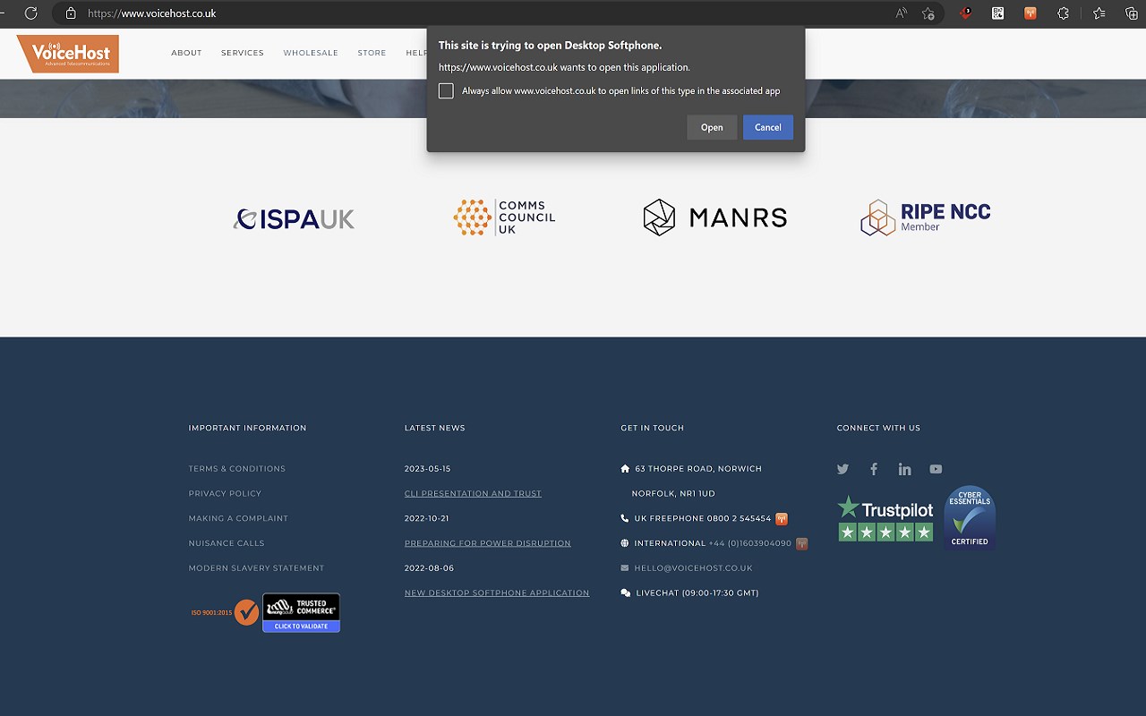Click the chat bubble icon beside LiveChat
This screenshot has width=1146, height=716.
click(x=625, y=593)
